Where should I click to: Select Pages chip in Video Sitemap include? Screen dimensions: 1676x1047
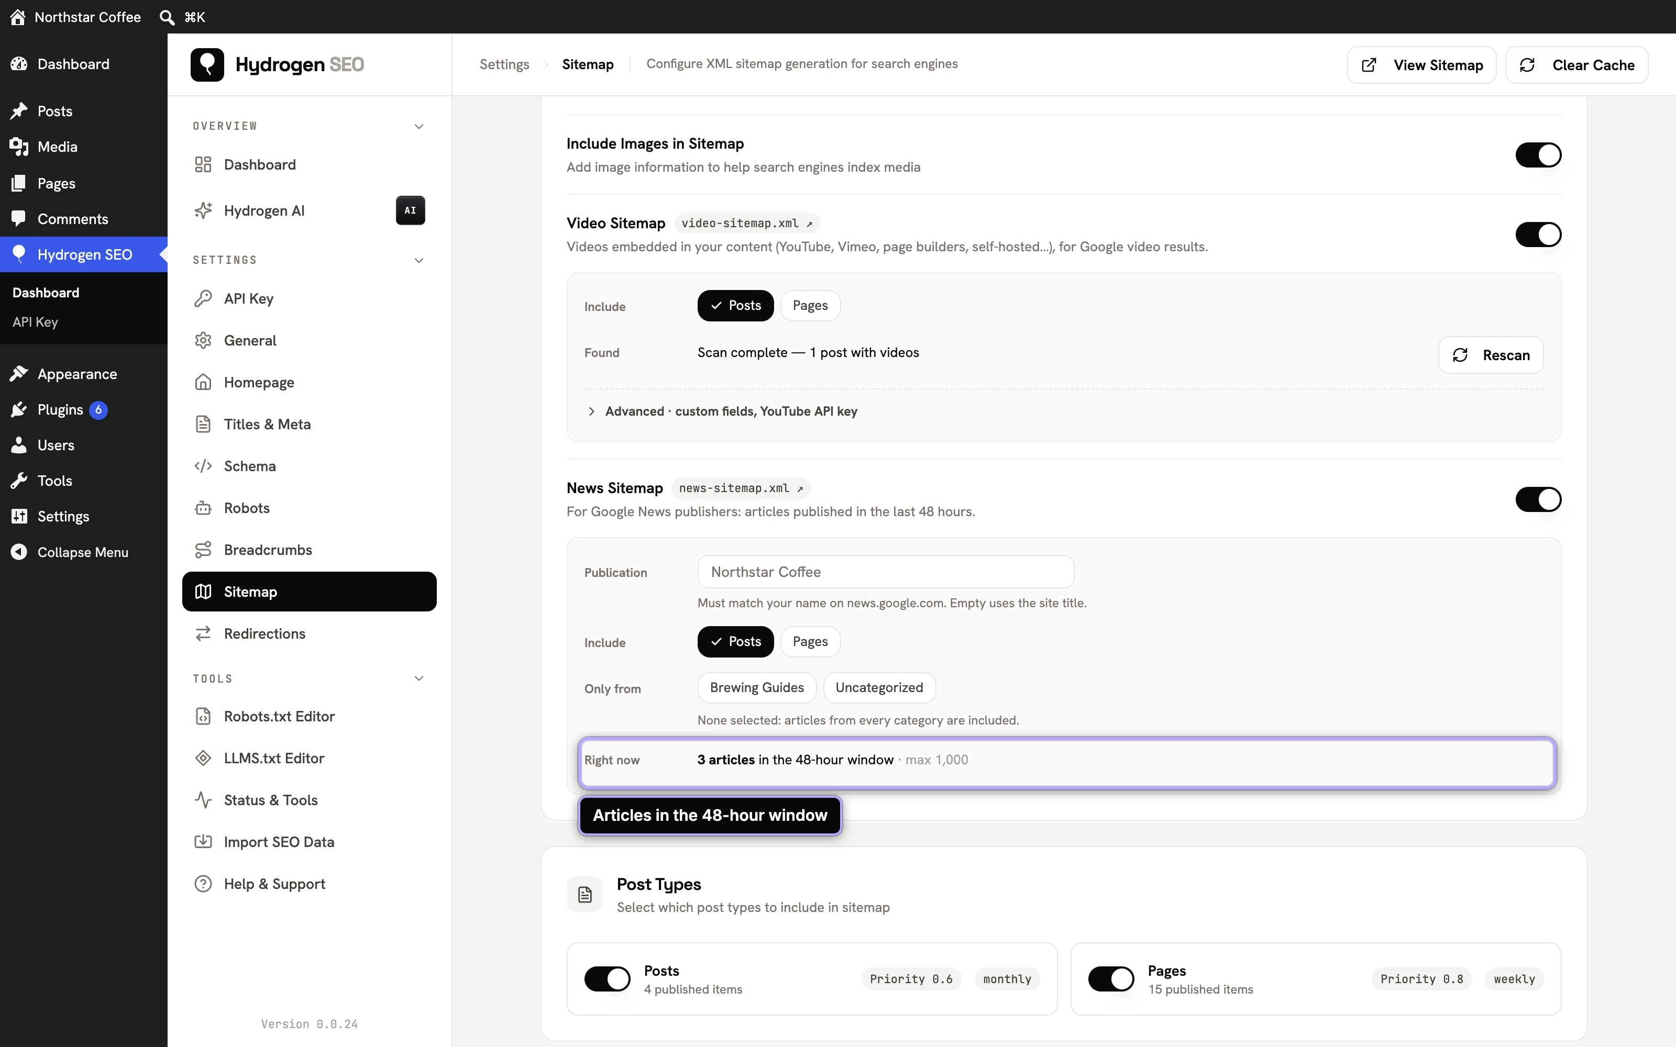pyautogui.click(x=810, y=305)
